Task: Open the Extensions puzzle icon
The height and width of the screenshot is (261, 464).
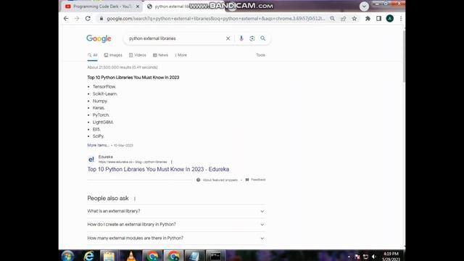Action: coord(368,18)
